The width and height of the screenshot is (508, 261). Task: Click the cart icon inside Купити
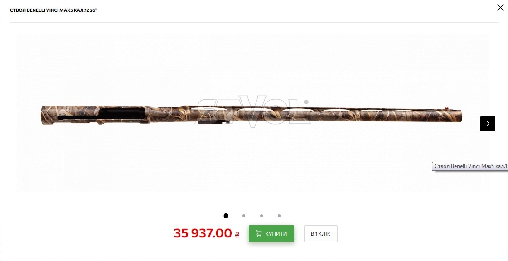pyautogui.click(x=259, y=233)
